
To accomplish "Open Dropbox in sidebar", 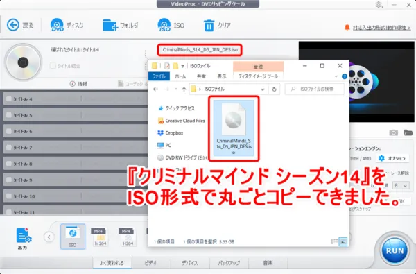I will (171, 133).
